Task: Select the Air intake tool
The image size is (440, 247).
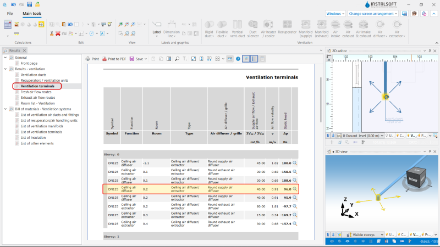Action: point(335,29)
